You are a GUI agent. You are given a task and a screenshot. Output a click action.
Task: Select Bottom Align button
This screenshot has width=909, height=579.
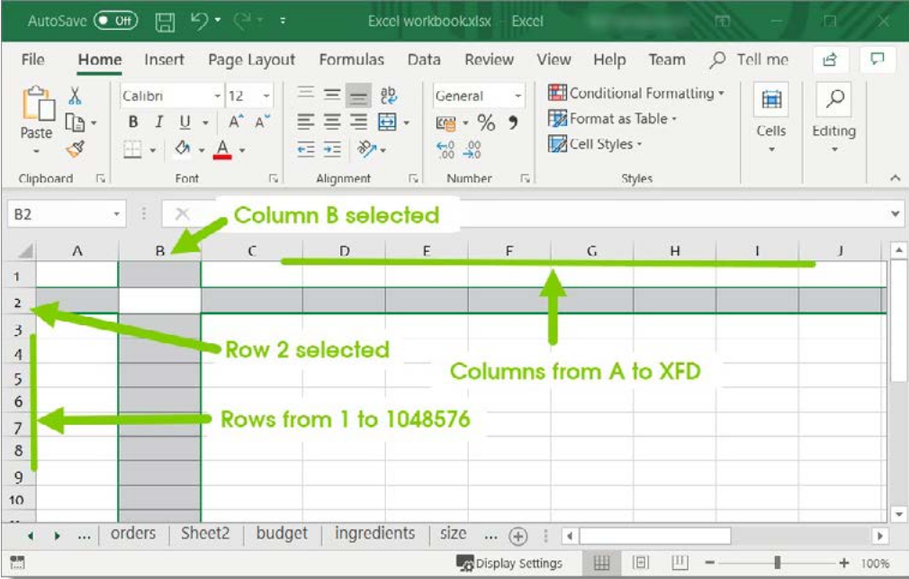(x=358, y=96)
